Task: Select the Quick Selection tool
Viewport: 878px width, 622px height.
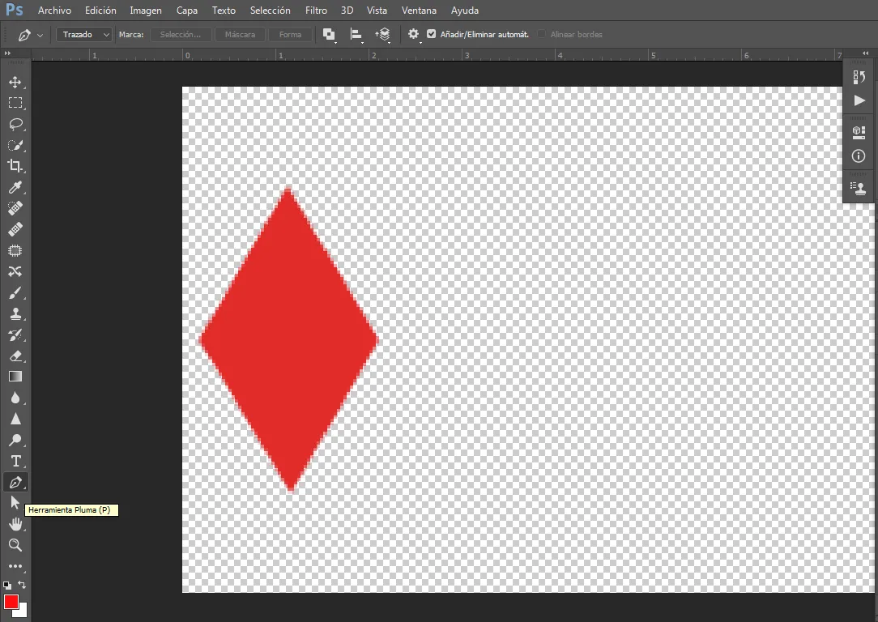Action: click(15, 146)
